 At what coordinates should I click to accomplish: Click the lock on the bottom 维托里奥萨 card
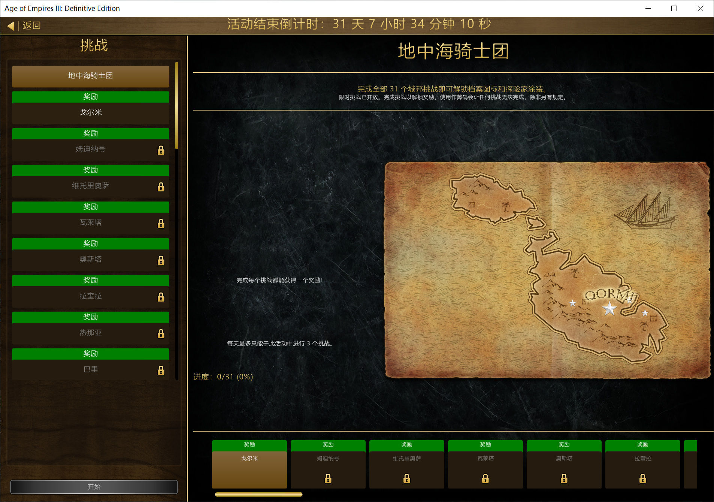(x=407, y=478)
